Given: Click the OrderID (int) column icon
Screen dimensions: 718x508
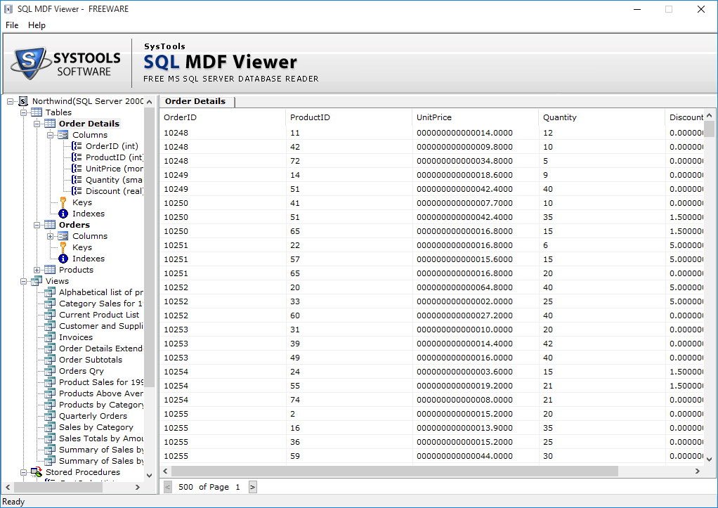Looking at the screenshot, I should pyautogui.click(x=77, y=146).
